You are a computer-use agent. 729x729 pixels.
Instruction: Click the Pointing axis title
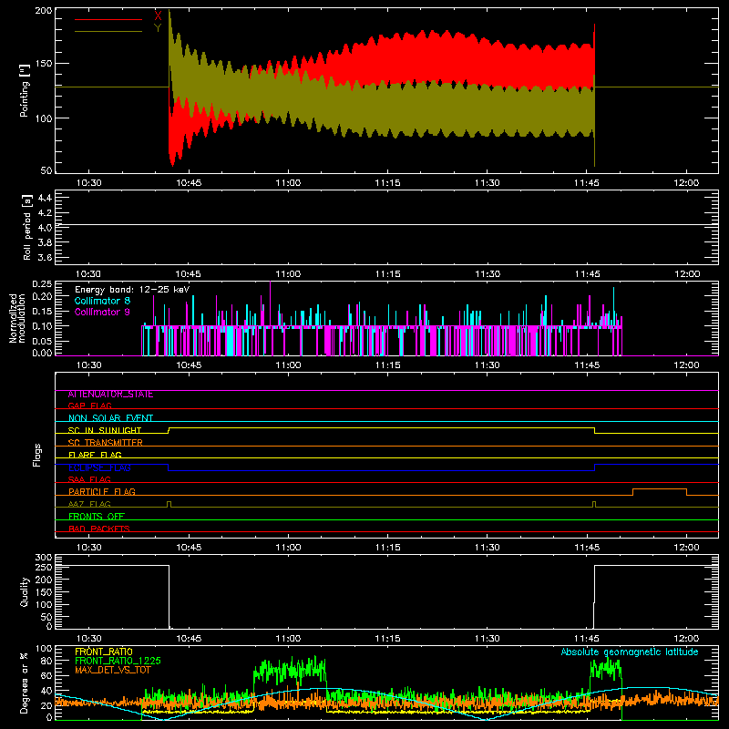25,90
